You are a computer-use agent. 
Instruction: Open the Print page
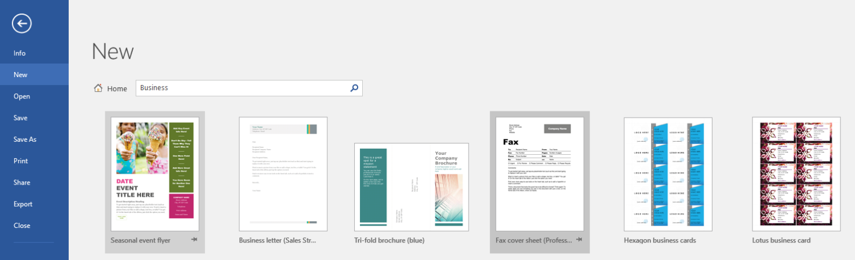click(x=34, y=161)
